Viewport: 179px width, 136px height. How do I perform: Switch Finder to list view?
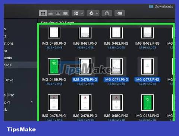coord(50,13)
